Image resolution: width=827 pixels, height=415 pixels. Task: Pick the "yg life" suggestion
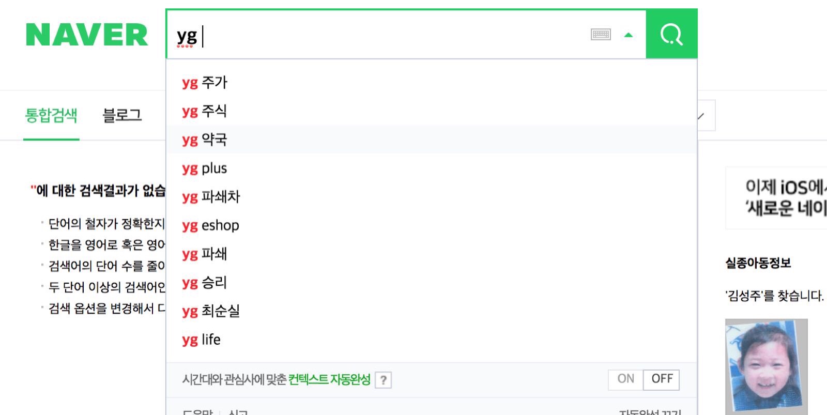click(x=201, y=340)
